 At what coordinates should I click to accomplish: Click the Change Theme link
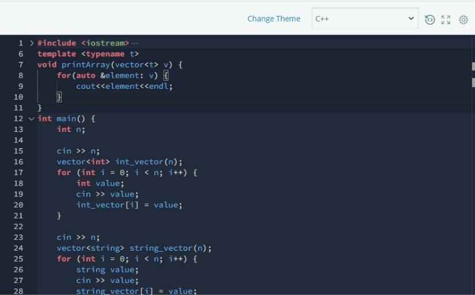[273, 19]
